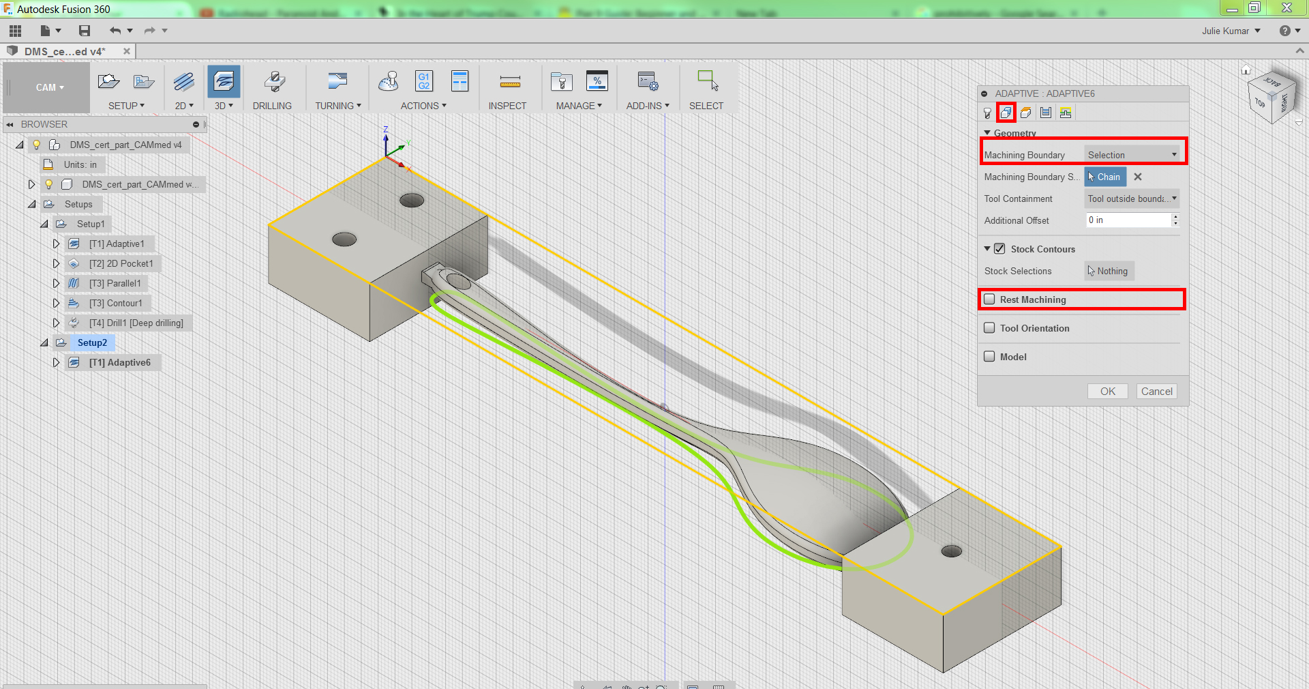Screen dimensions: 1309x689
Task: Open the data panel grid icon
Action: (x=15, y=31)
